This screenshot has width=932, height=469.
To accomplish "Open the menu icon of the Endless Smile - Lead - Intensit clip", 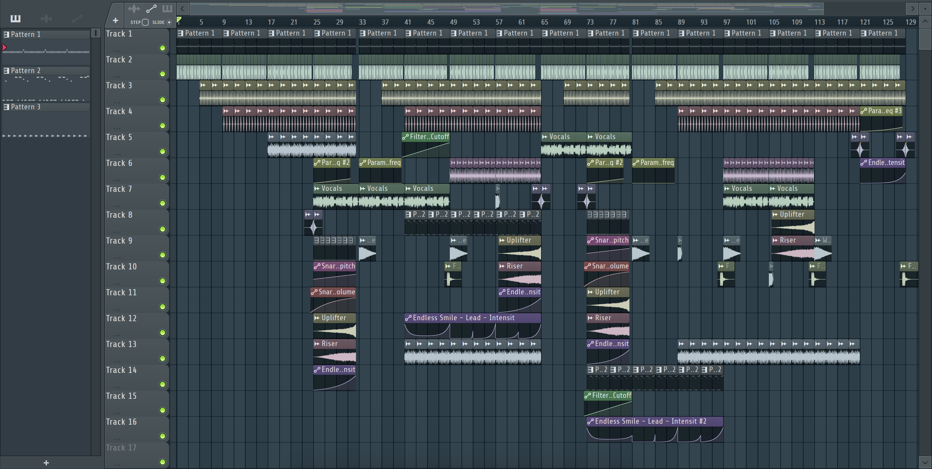I will pyautogui.click(x=408, y=318).
